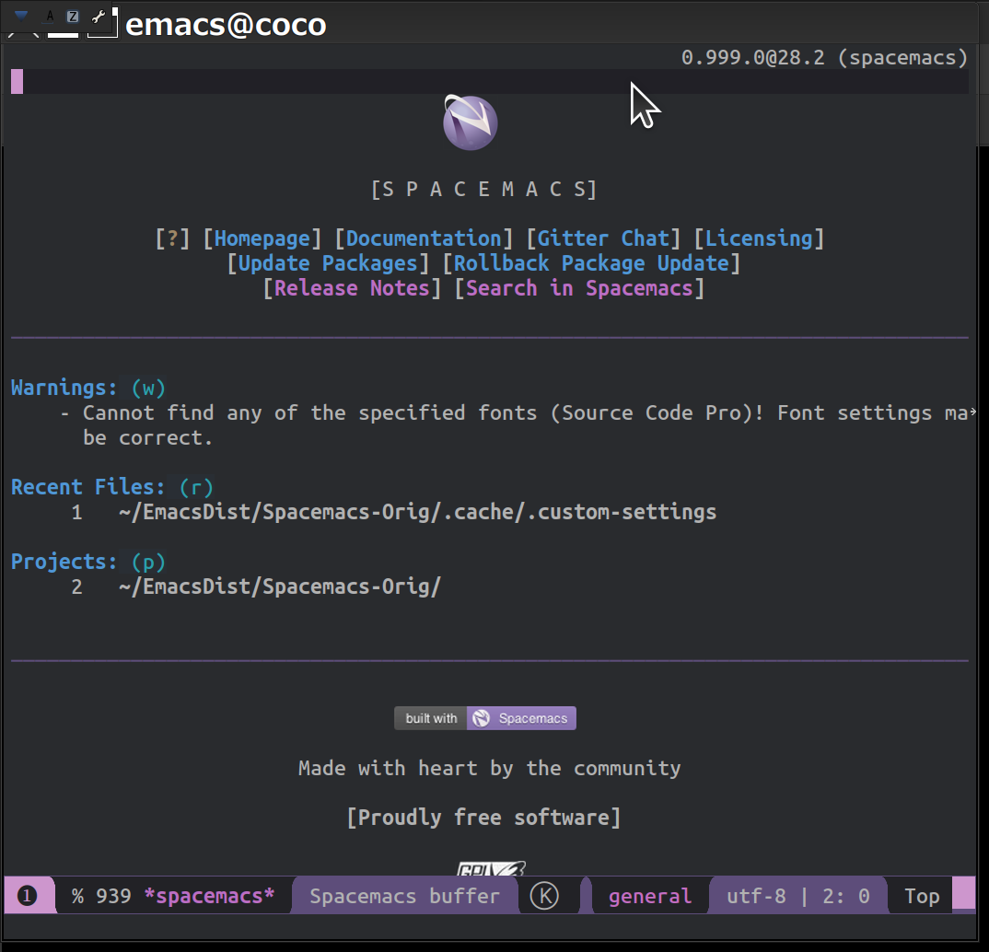Click the *spacemacs* buffer name in modeline

209,896
